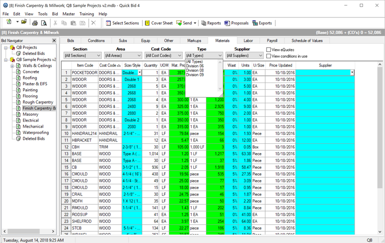Image resolution: width=385 pixels, height=243 pixels.
Task: Open the Send button dropdown arrow
Action: click(x=195, y=23)
